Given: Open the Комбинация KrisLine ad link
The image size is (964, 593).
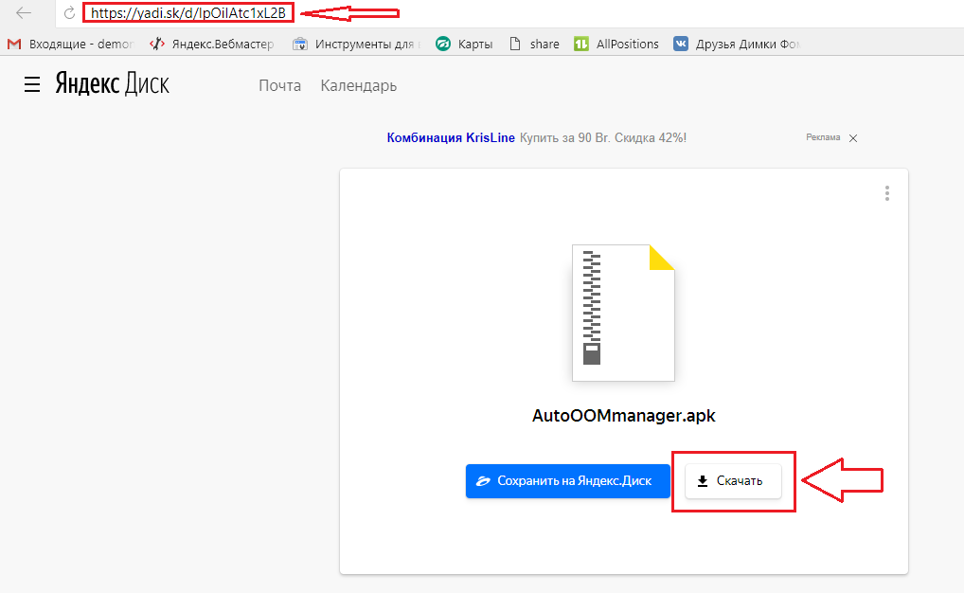Looking at the screenshot, I should pyautogui.click(x=451, y=137).
